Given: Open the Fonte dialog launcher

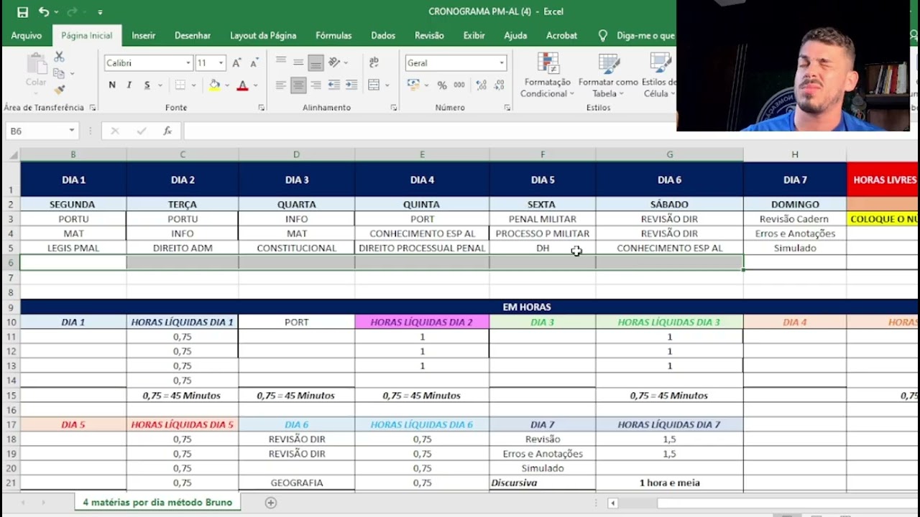Looking at the screenshot, I should click(261, 108).
